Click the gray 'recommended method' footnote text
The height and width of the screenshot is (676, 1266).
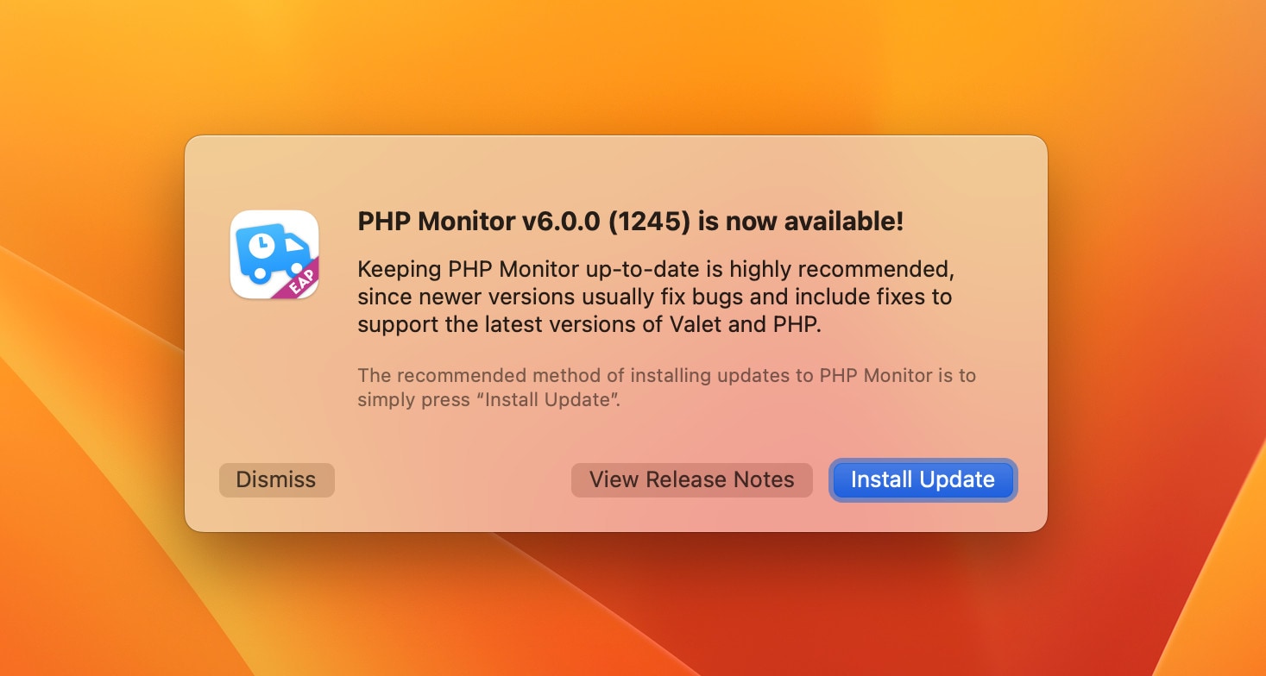point(667,388)
